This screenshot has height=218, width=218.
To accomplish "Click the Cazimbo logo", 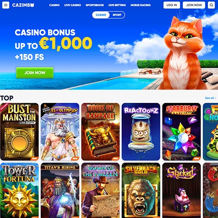I will pyautogui.click(x=23, y=5).
